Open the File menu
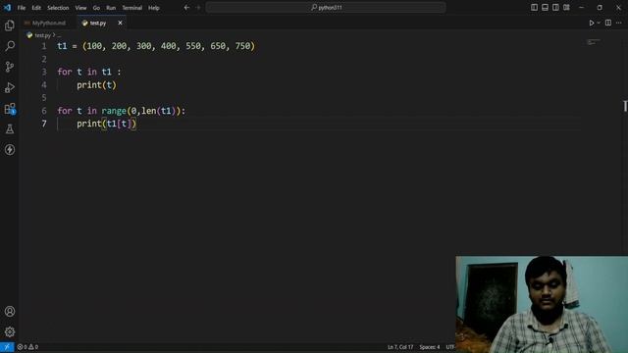The width and height of the screenshot is (628, 353). pyautogui.click(x=22, y=8)
